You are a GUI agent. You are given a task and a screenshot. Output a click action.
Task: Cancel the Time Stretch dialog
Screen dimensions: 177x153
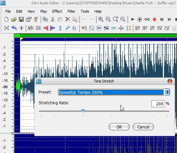(143, 127)
